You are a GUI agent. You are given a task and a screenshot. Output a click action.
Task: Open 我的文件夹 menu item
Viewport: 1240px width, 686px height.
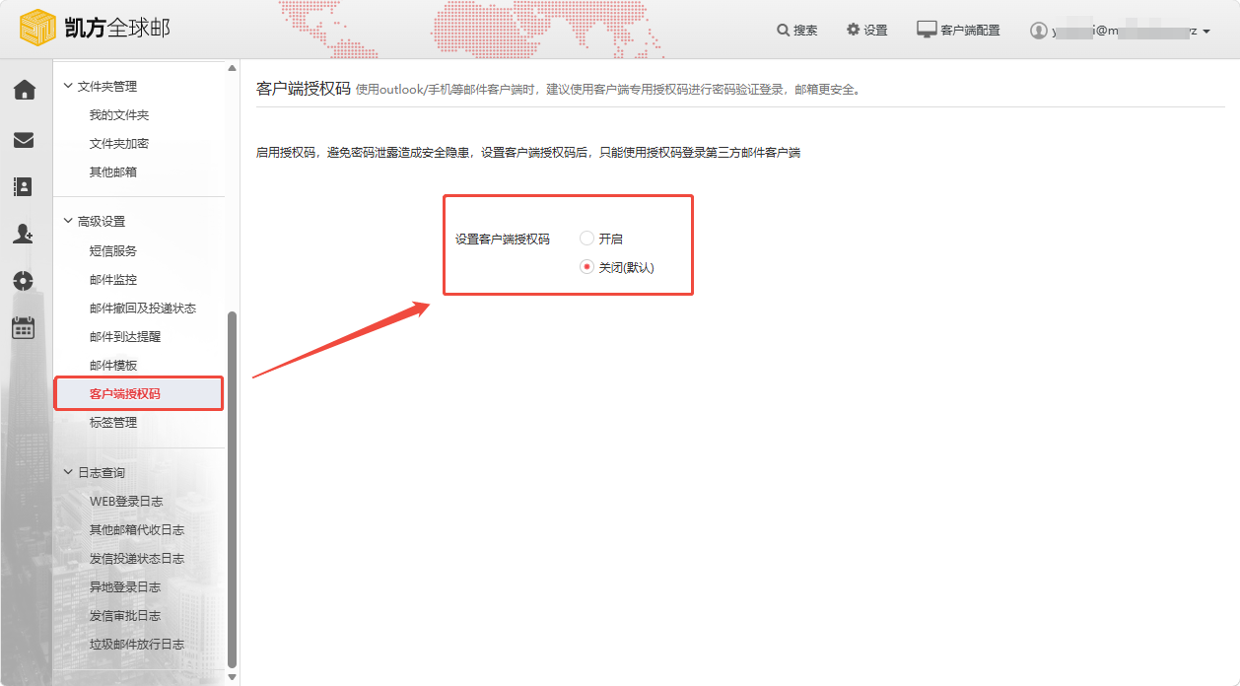pyautogui.click(x=119, y=115)
